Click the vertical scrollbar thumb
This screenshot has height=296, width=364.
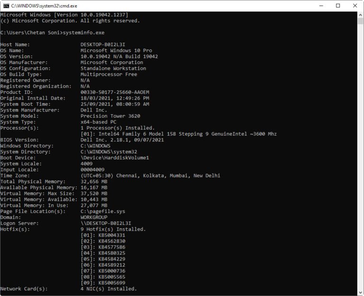click(x=360, y=21)
